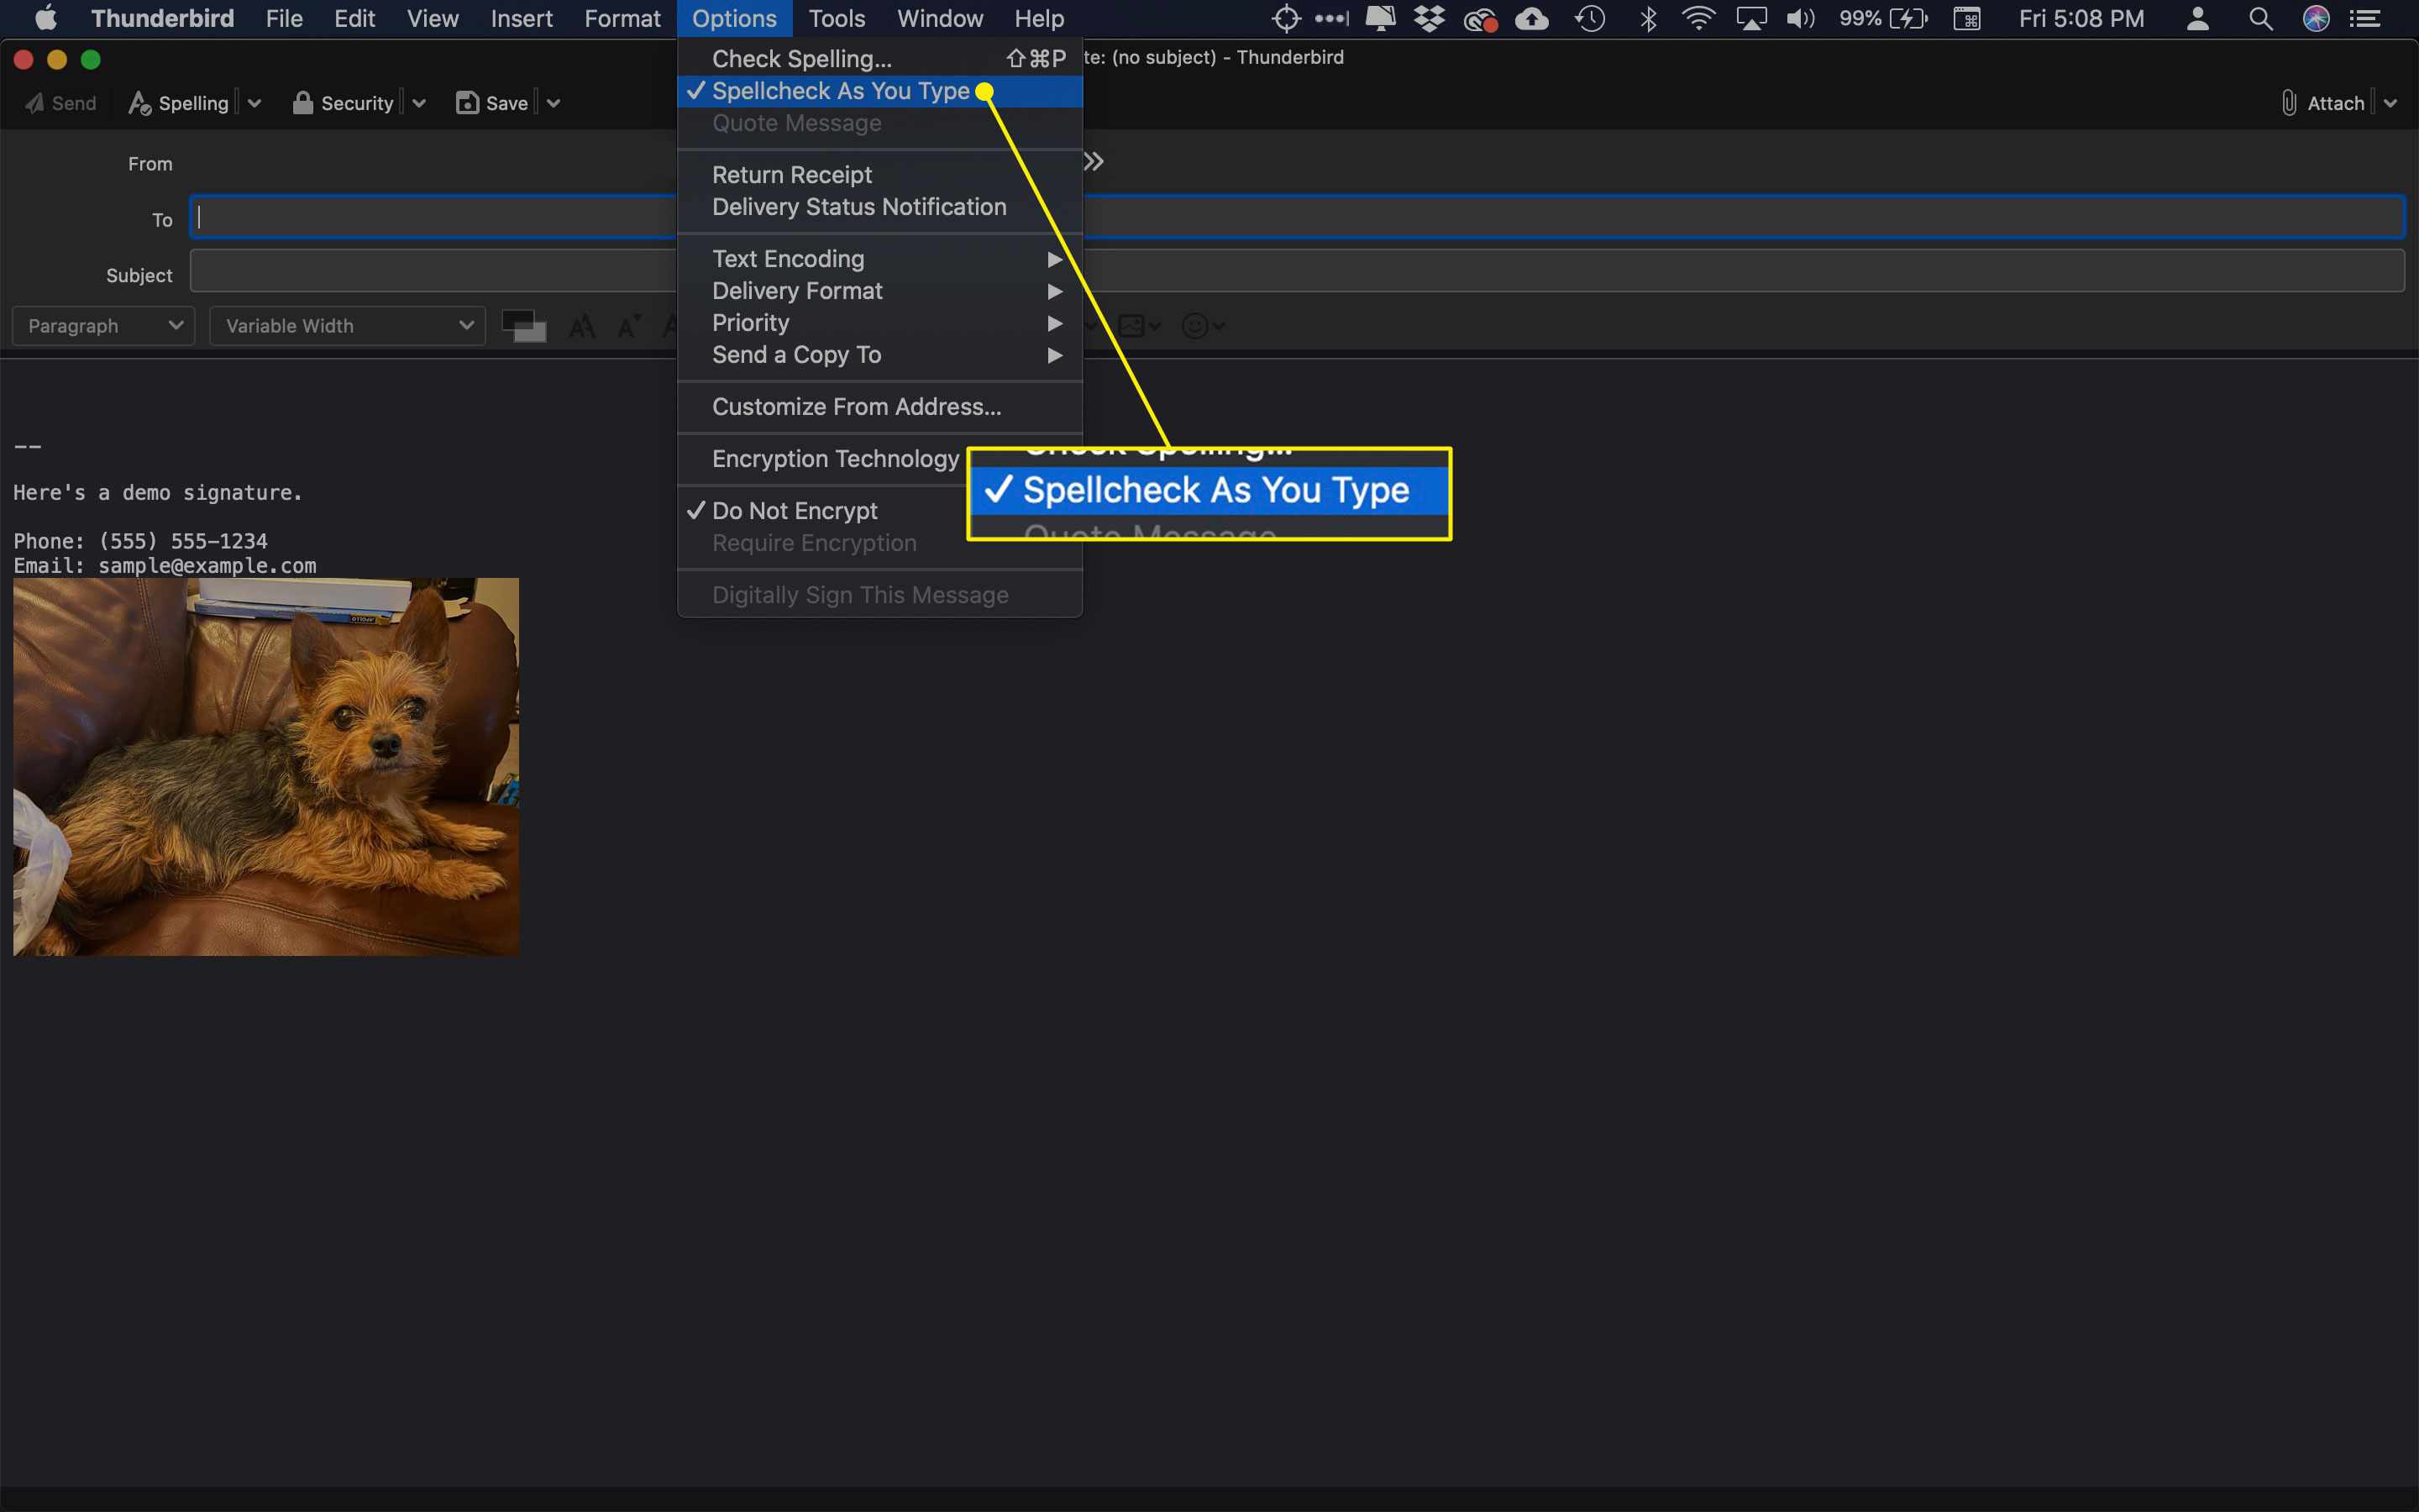
Task: Open the View menu
Action: point(433,18)
